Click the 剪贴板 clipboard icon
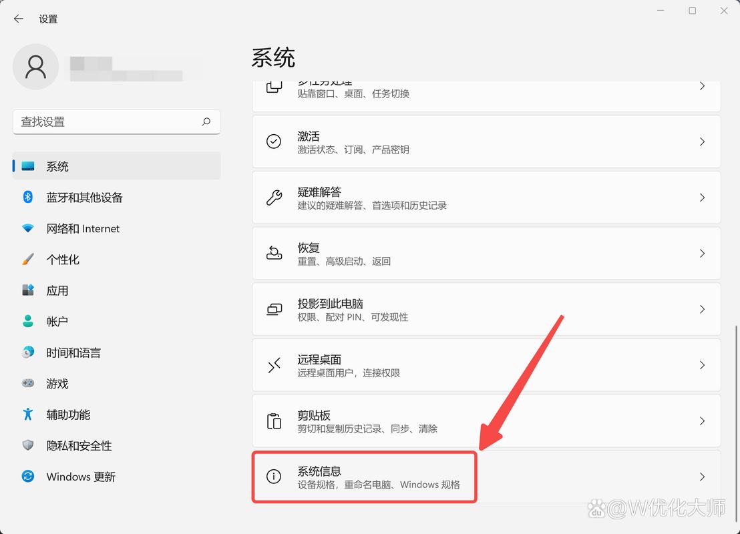Screen dimensions: 740x534 coord(274,421)
